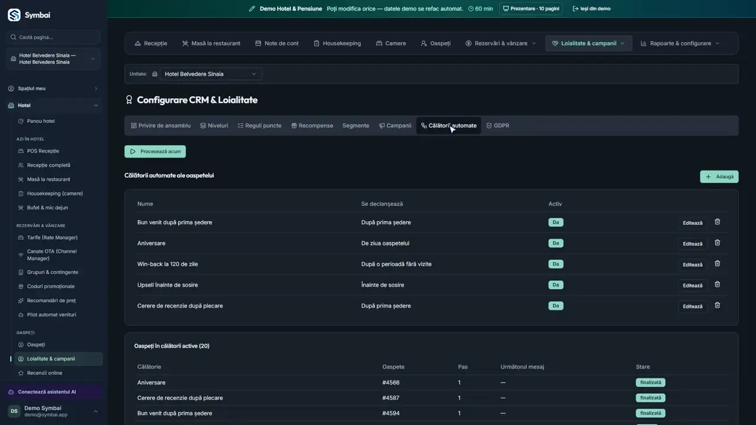
Task: Open Rapoarte & configurare top menu
Action: point(680,43)
